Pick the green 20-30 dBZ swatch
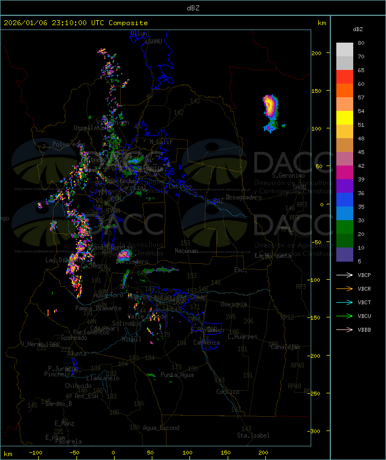Viewport: 386px width, 460px height. pyautogui.click(x=345, y=227)
